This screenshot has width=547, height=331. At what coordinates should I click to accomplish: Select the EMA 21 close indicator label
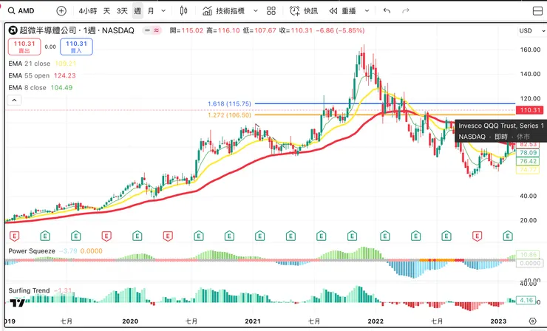click(30, 64)
